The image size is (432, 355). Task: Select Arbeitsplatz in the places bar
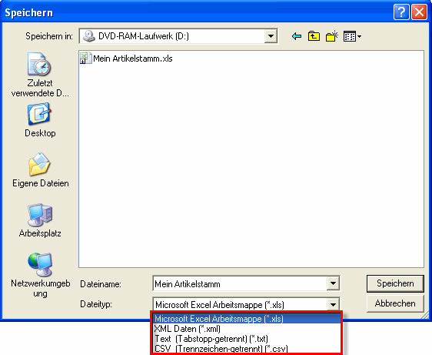coord(40,220)
